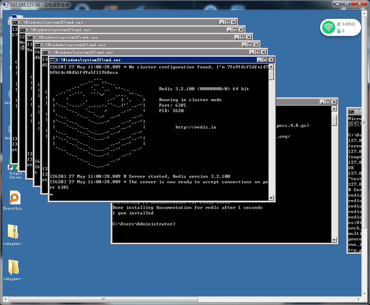The width and height of the screenshot is (370, 305).
Task: Click the 'Port: 6385' line
Action: (x=173, y=105)
